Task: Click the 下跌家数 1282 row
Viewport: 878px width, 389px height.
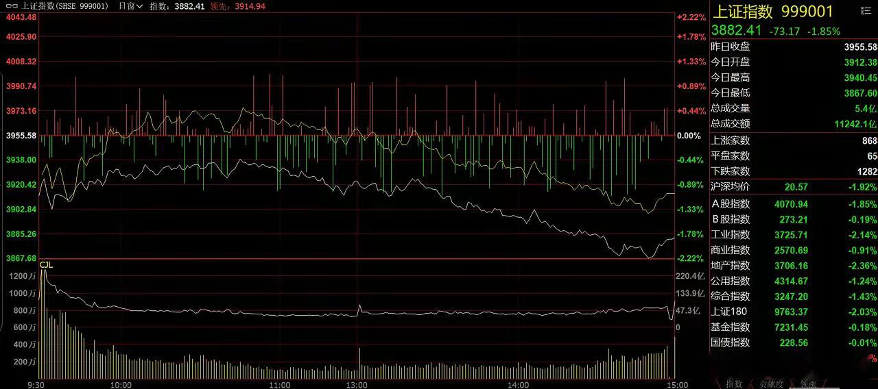Action: click(x=794, y=171)
